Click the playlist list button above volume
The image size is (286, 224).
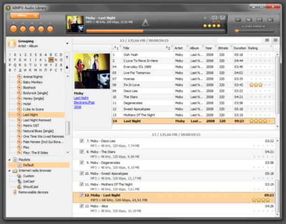pyautogui.click(x=249, y=20)
